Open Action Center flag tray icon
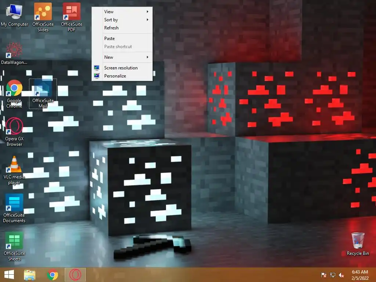The width and height of the screenshot is (376, 282). coord(323,275)
